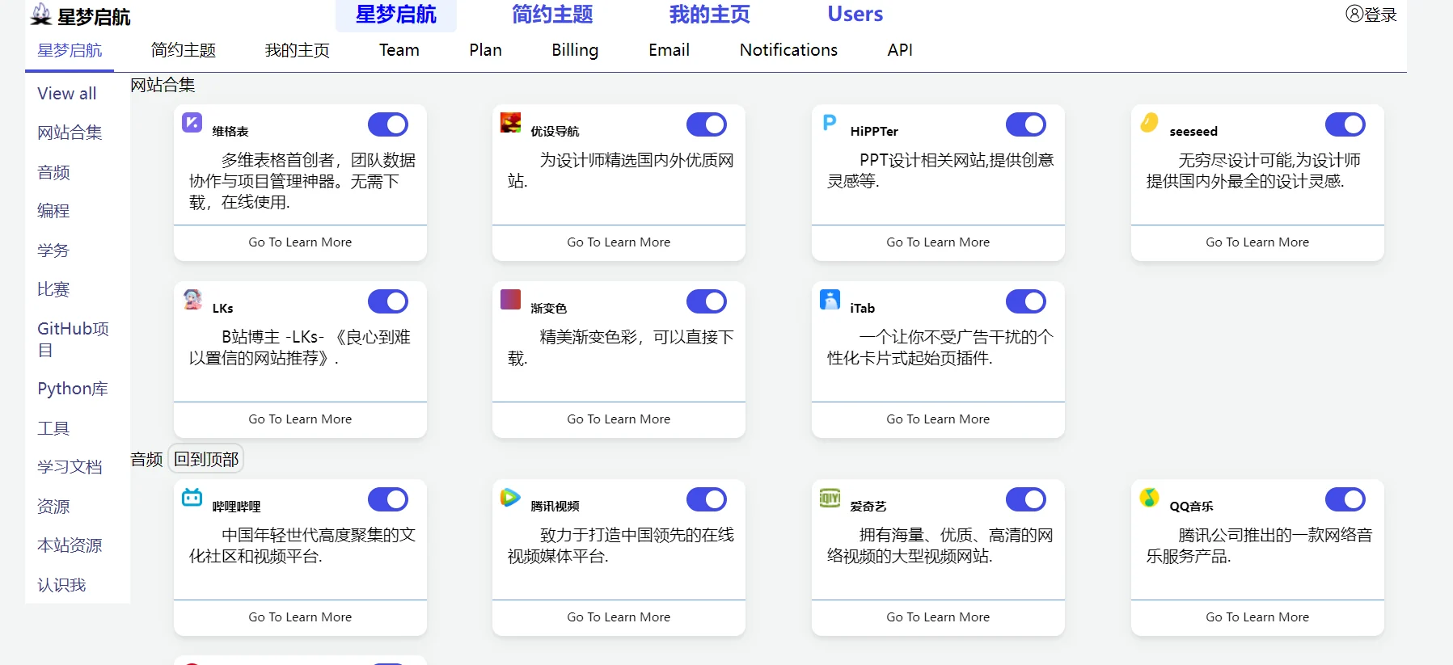Viewport: 1453px width, 665px height.
Task: Go to GitHub项目 in the sidebar
Action: pos(73,339)
